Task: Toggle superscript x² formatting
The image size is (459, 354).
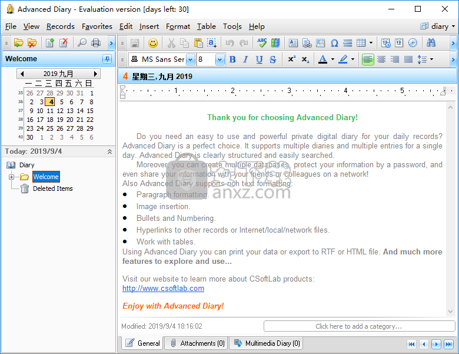Action: [291, 59]
